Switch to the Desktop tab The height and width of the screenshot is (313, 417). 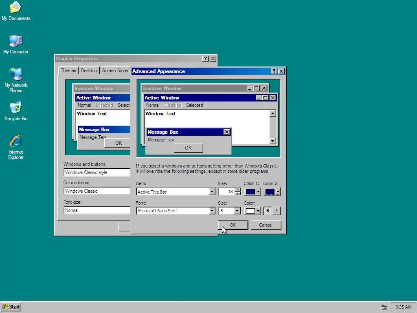(x=89, y=70)
